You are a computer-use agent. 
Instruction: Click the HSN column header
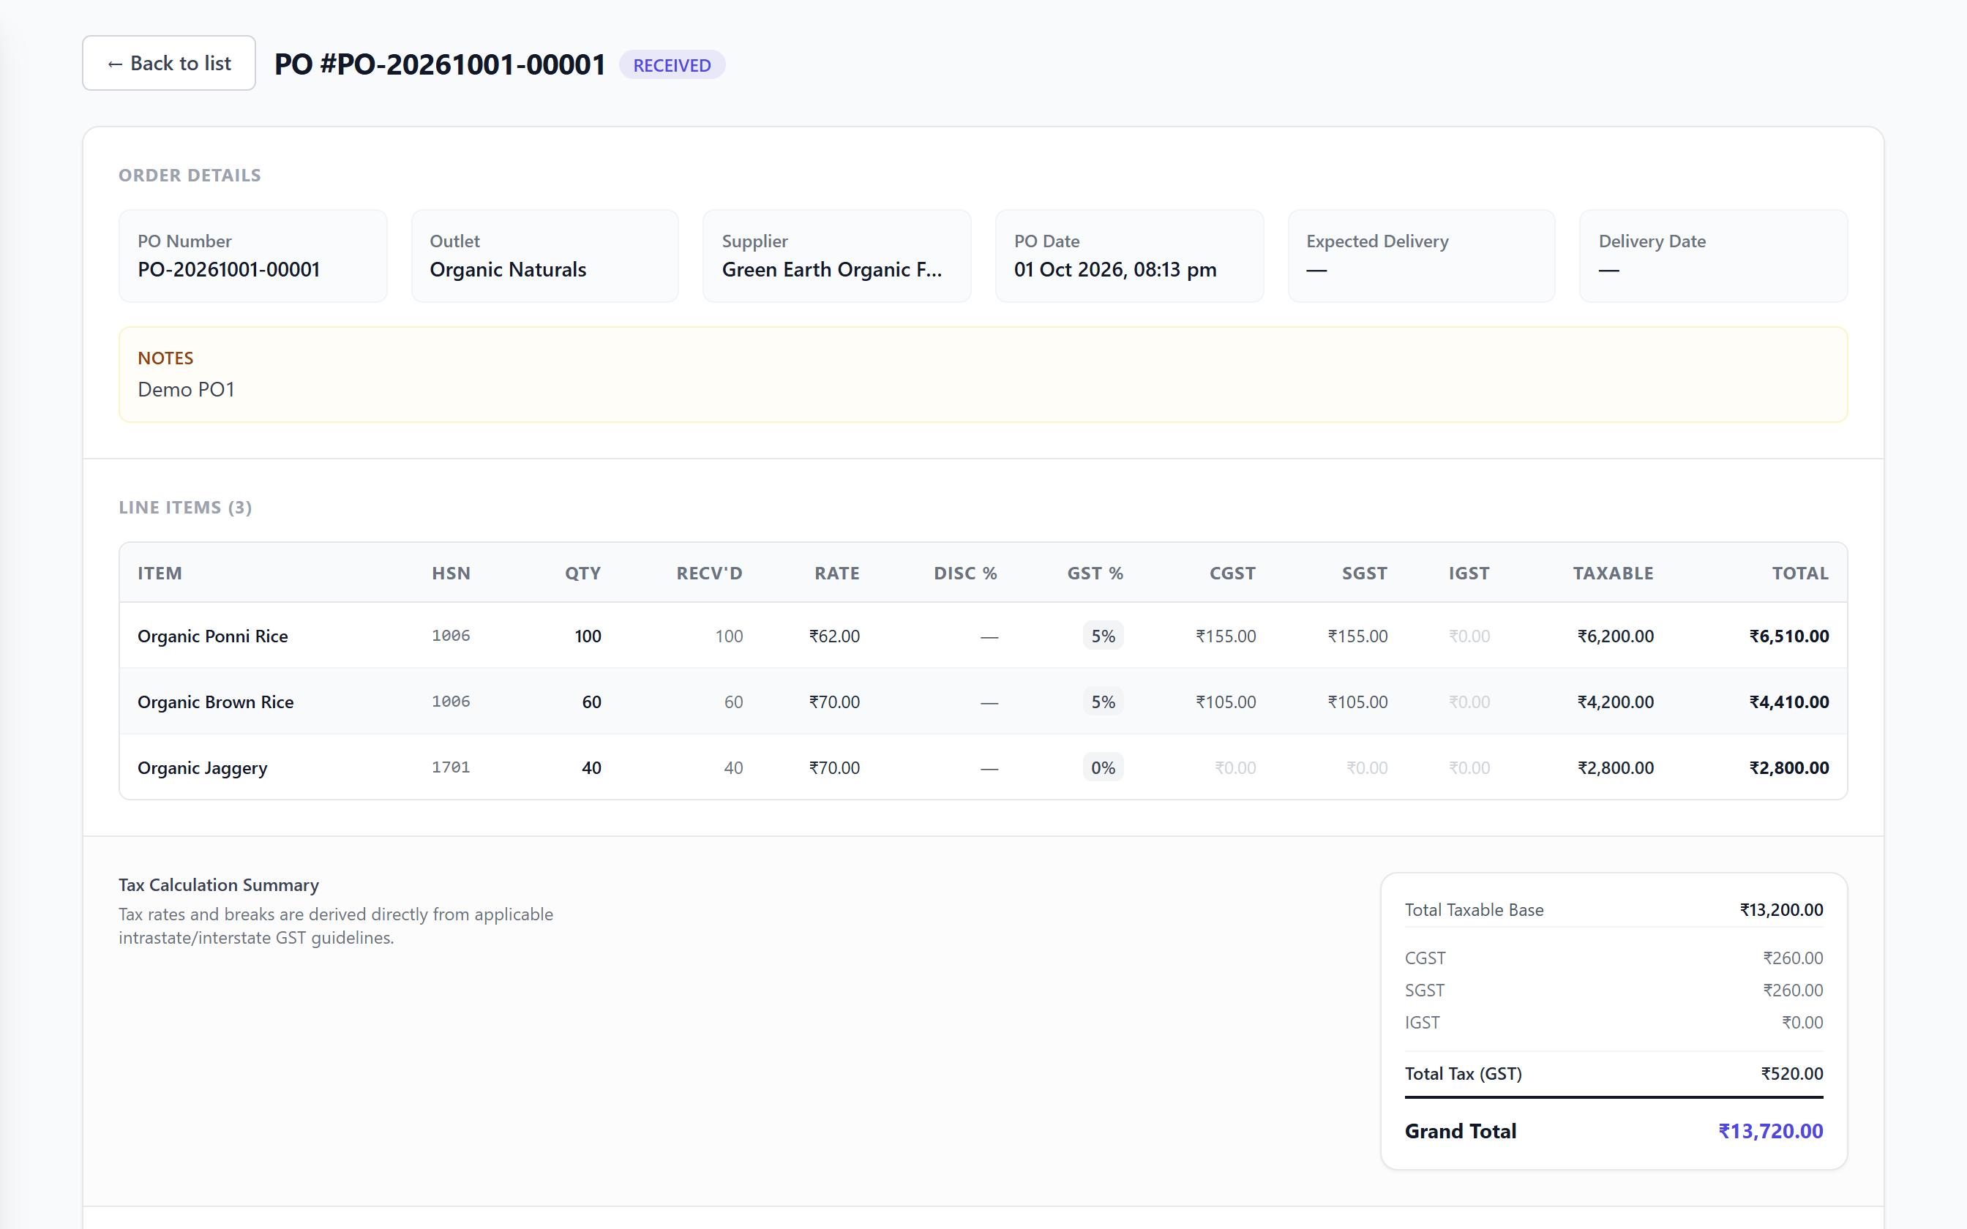[x=451, y=573]
